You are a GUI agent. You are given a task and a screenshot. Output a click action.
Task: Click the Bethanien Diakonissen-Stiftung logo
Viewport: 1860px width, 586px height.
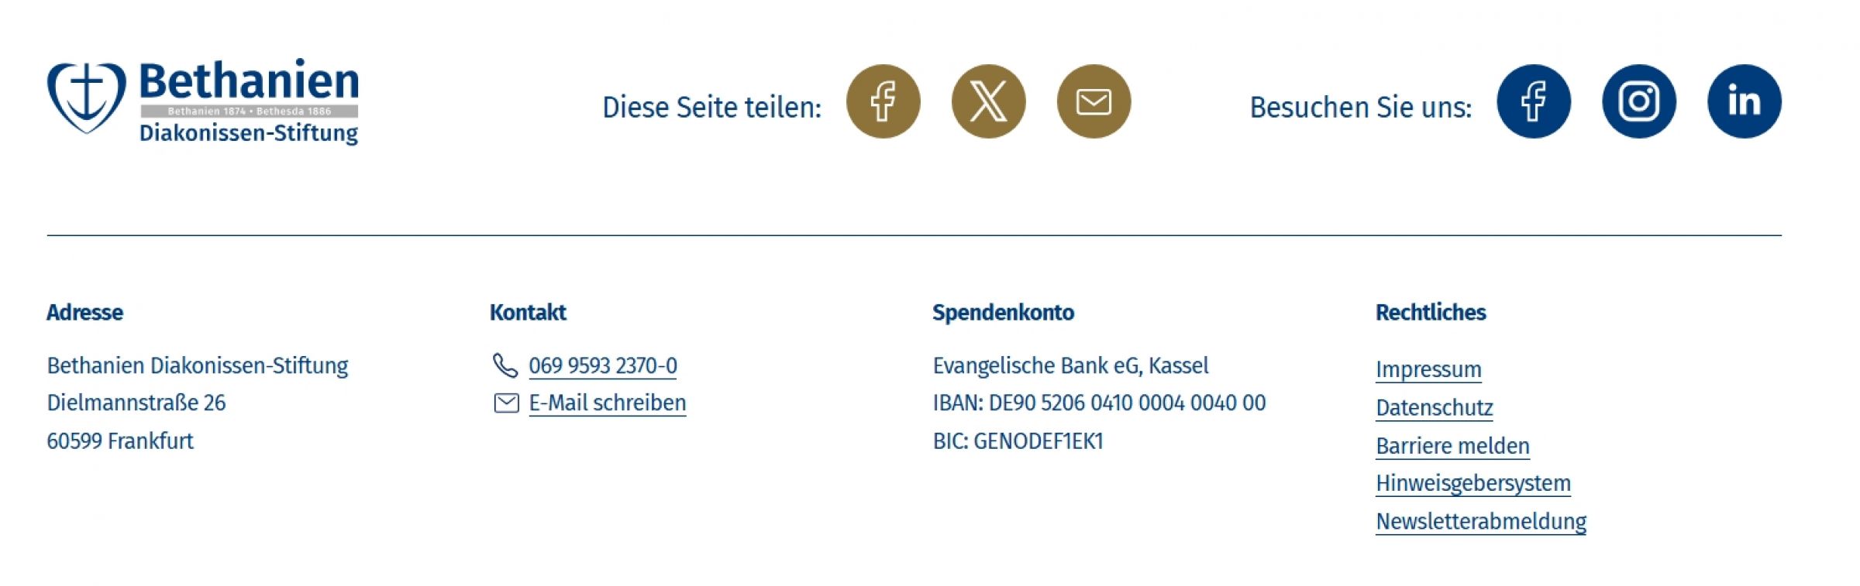pyautogui.click(x=203, y=101)
